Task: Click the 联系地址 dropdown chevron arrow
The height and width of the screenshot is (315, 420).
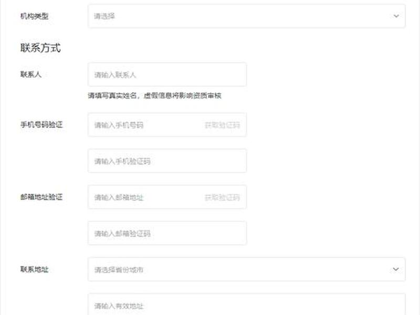Action: click(x=396, y=269)
